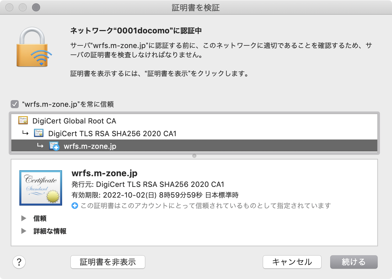Toggle the always trust wrfs.m-zone.jp checkbox

[x=15, y=104]
